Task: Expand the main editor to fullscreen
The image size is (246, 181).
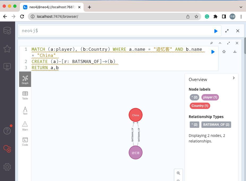Action: pos(227,31)
